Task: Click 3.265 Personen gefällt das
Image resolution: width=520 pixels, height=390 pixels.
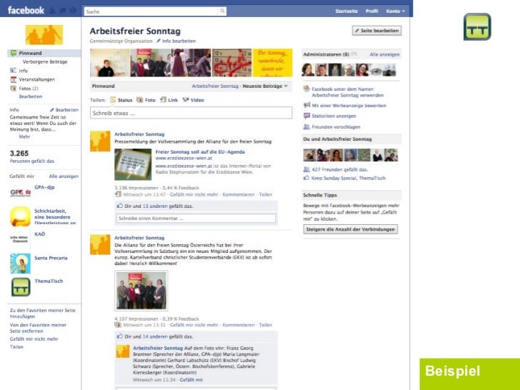Action: pos(32,157)
